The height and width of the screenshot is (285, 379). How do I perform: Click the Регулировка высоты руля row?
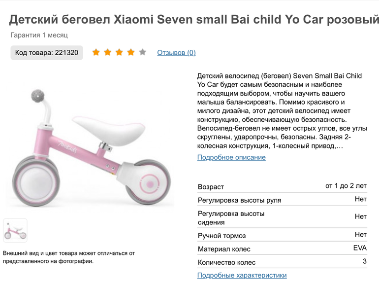(x=282, y=200)
